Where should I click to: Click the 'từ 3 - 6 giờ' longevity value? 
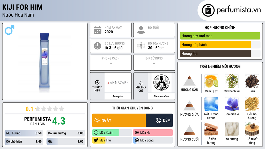coord(114,48)
